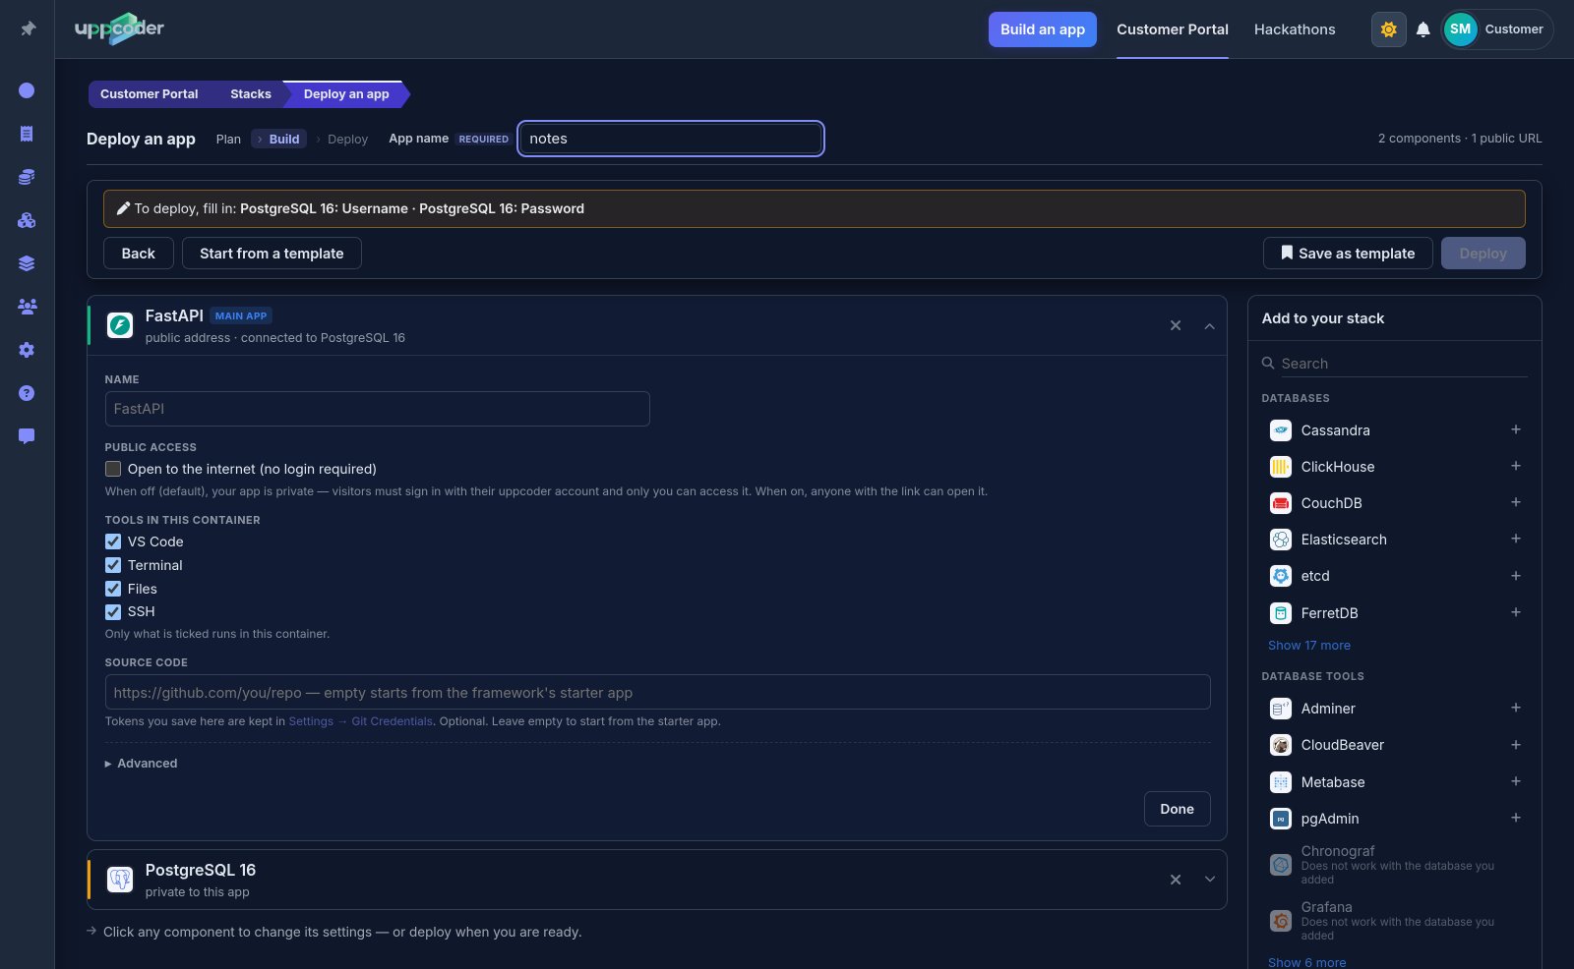
Task: Open the gear settings icon in sidebar
Action: tap(27, 350)
